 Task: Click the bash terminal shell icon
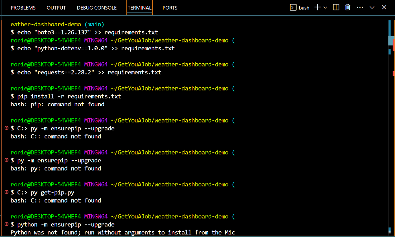pyautogui.click(x=293, y=8)
